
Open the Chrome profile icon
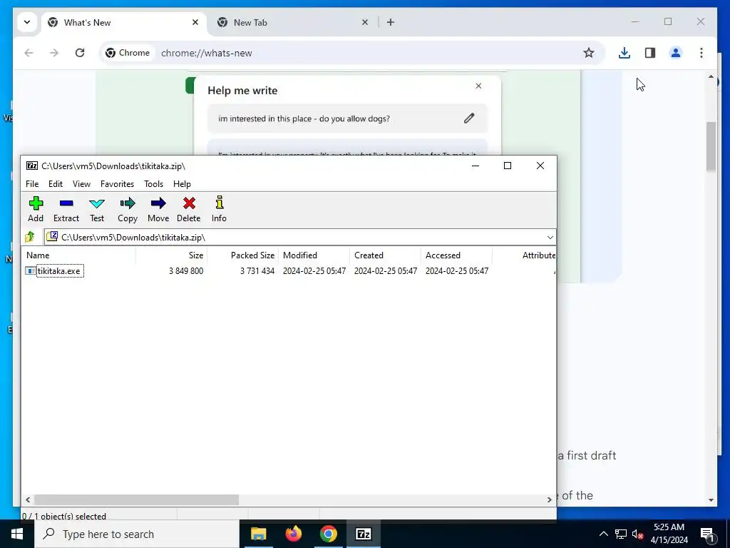click(x=676, y=53)
